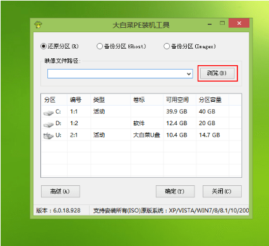Click the 浏览(B) browse button
The image size is (269, 246).
pyautogui.click(x=217, y=73)
